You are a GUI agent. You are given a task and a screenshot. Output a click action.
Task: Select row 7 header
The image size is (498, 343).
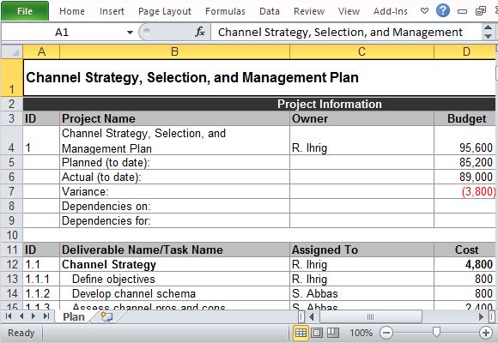pos(12,191)
